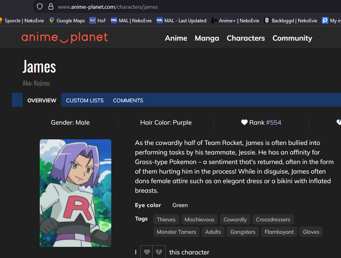Viewport: 341px width, 258px height.
Task: Click the 'Aka: Kojirou' subtitle text
Action: 36,83
